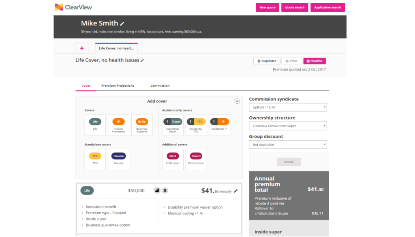Add standalone Trauma cover
Image resolution: width=415 pixels, height=237 pixels.
tap(118, 159)
